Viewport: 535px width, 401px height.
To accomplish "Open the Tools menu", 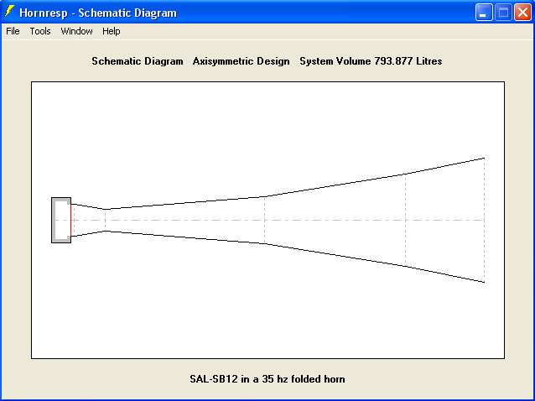I will pyautogui.click(x=40, y=31).
